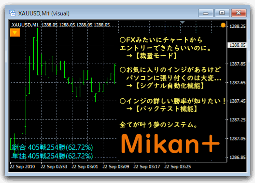
Task: Click the 総合 405戦254勝 stats line
Action: click(52, 147)
